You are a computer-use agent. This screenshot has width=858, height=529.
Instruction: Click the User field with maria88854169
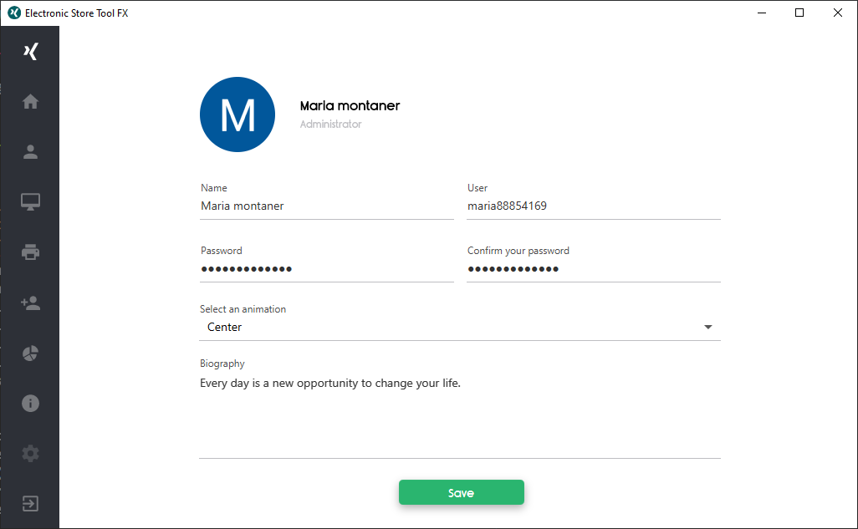(594, 206)
